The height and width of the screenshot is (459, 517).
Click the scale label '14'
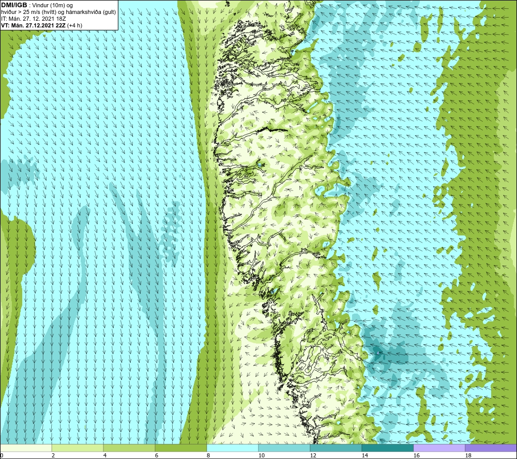[364, 455]
